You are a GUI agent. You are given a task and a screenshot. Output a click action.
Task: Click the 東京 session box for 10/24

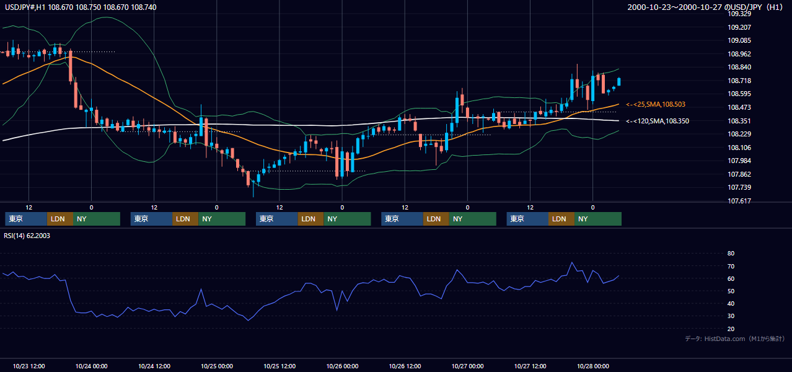point(151,219)
